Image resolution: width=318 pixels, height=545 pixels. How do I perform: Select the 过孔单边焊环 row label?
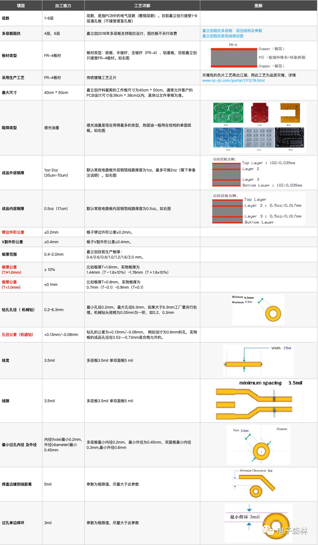point(13,523)
